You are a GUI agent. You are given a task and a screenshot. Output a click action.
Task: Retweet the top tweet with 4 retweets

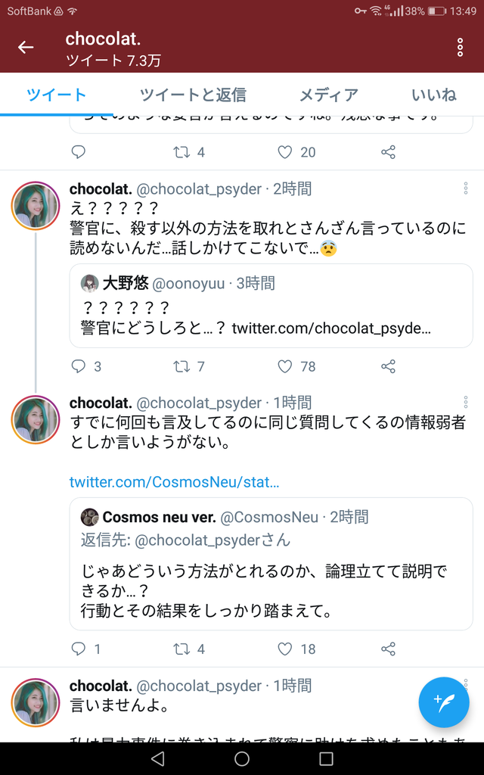tap(181, 152)
